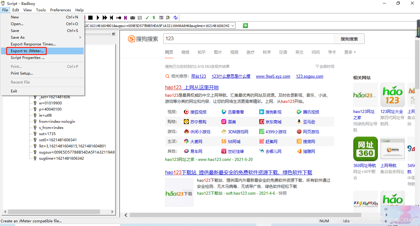Expand the 更多 dropdown in search tabs
420x226 pixels.
(350, 52)
